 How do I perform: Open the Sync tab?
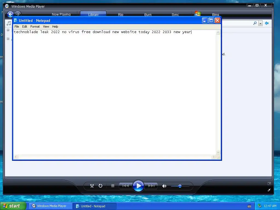175,14
